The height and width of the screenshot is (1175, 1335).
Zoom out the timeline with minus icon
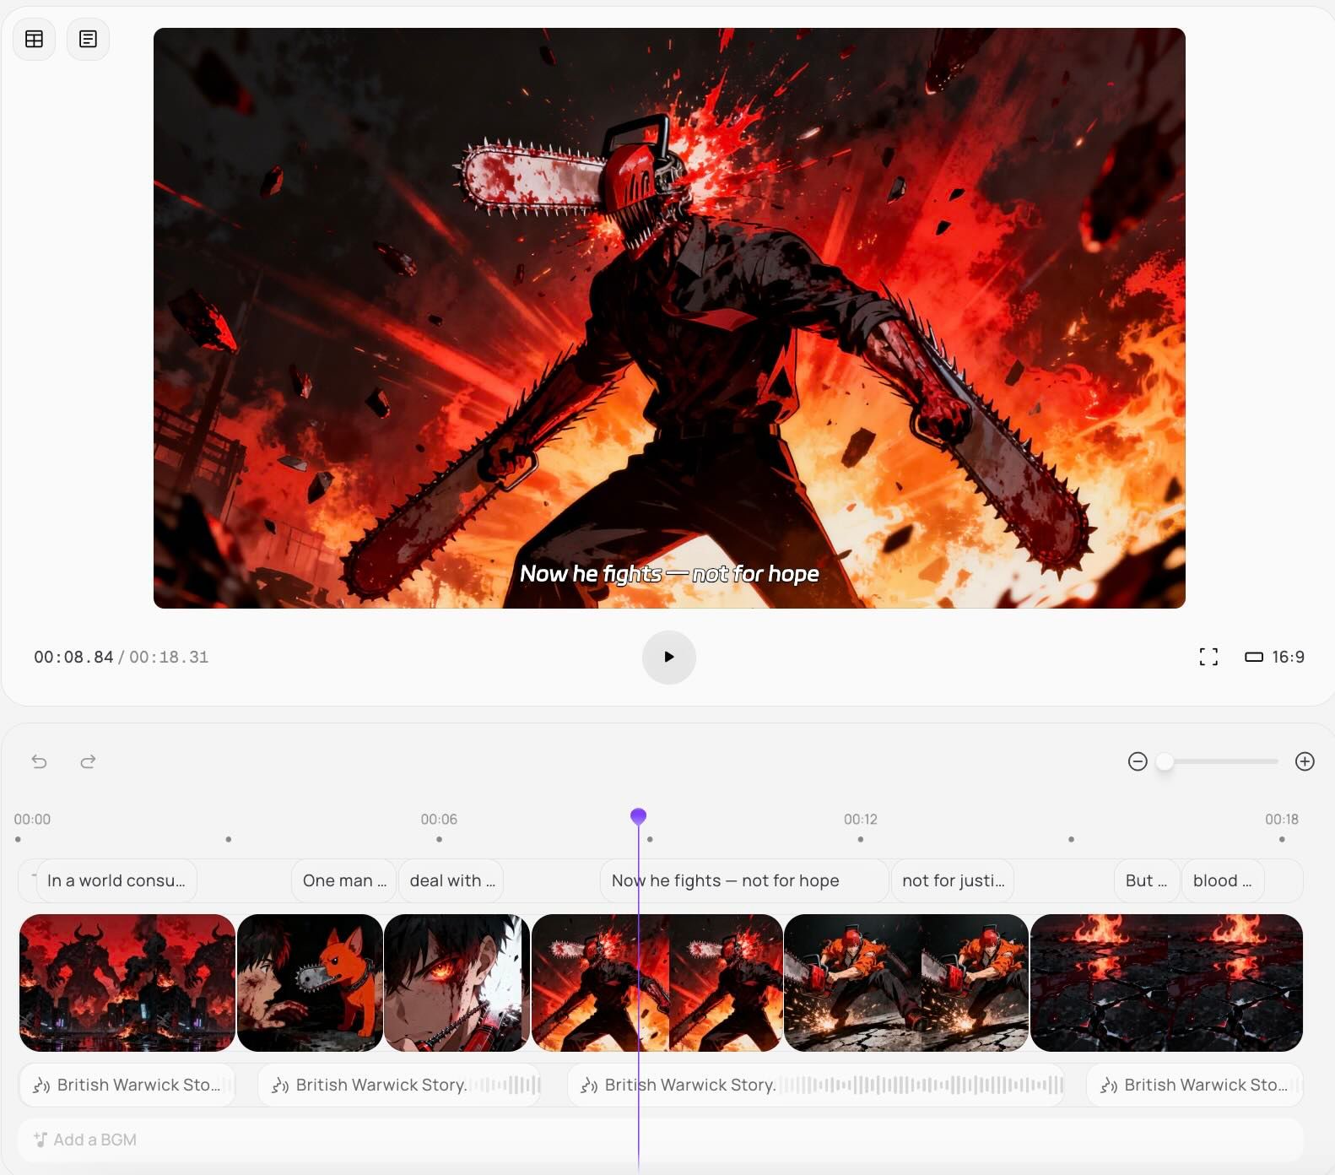(x=1137, y=761)
